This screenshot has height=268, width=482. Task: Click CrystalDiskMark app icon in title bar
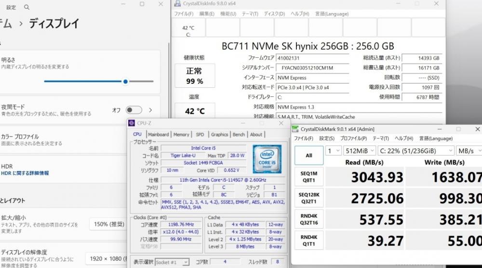pyautogui.click(x=295, y=129)
